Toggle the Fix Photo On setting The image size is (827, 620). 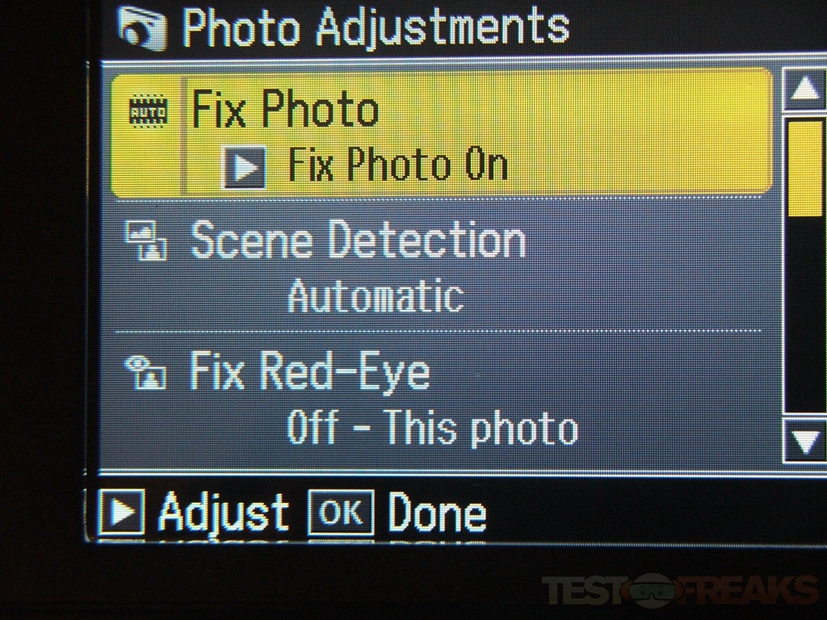(x=397, y=165)
